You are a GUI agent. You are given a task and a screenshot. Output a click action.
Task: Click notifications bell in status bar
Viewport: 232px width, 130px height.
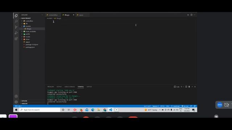[x=195, y=106]
